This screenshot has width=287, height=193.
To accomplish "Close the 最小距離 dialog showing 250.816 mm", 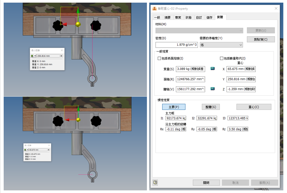I will [x=62, y=50].
